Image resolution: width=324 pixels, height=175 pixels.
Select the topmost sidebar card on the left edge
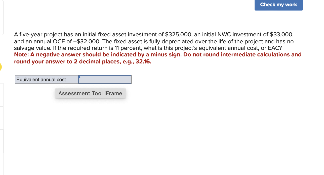(x=2, y=16)
